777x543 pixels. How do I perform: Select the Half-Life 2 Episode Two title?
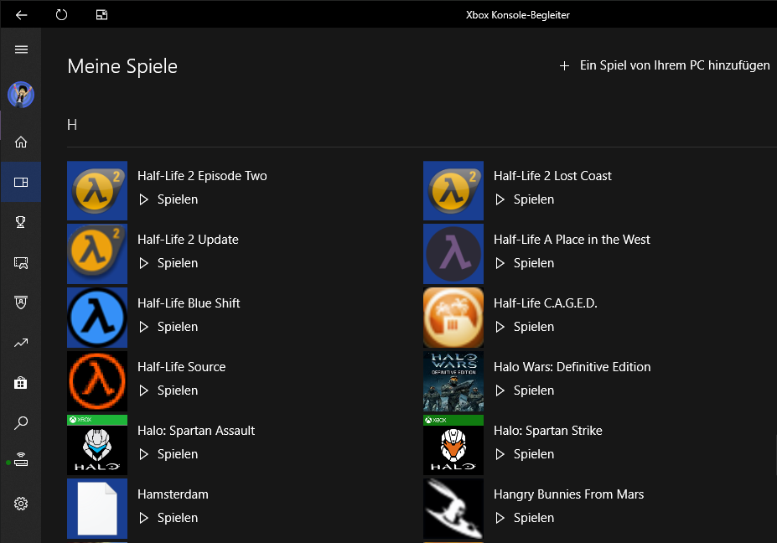coord(202,176)
